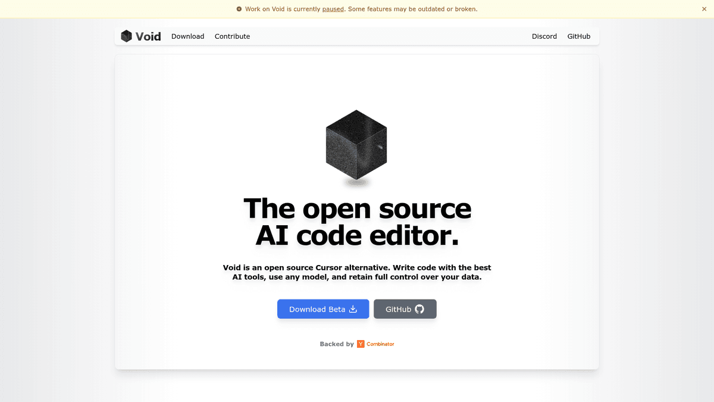Click the Cursor alternative description text

pos(357,272)
